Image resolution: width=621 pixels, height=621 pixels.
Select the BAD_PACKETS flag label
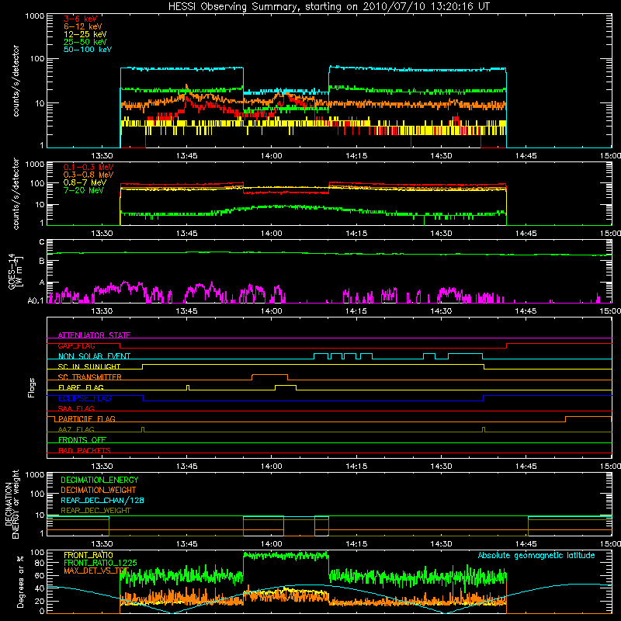coord(85,450)
